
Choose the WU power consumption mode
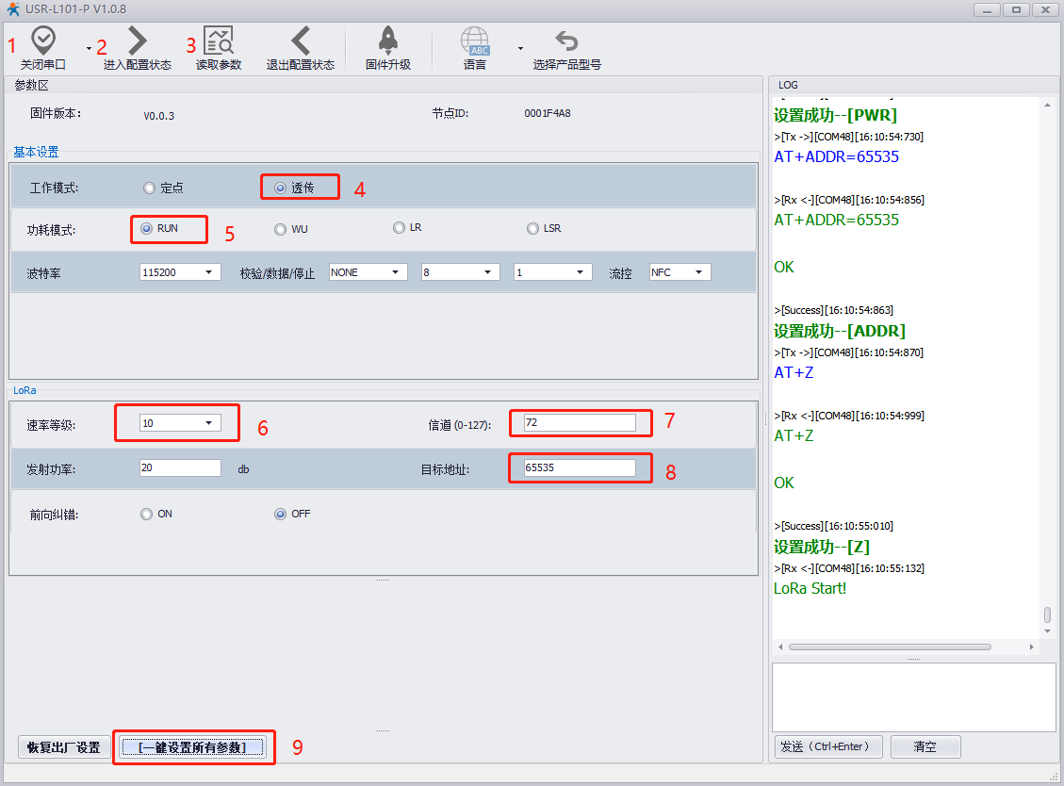pos(280,229)
